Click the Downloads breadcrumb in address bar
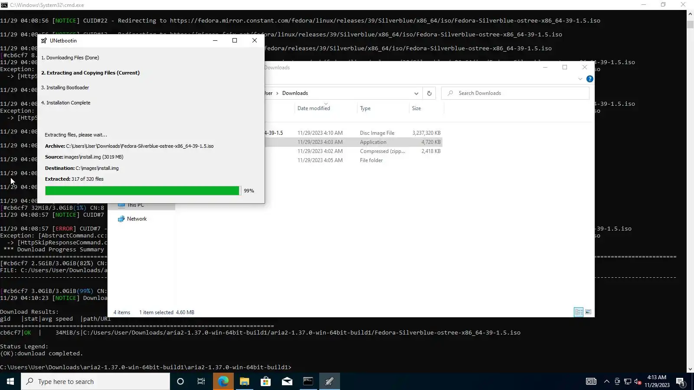Screen dimensions: 694x390 [x=295, y=93]
